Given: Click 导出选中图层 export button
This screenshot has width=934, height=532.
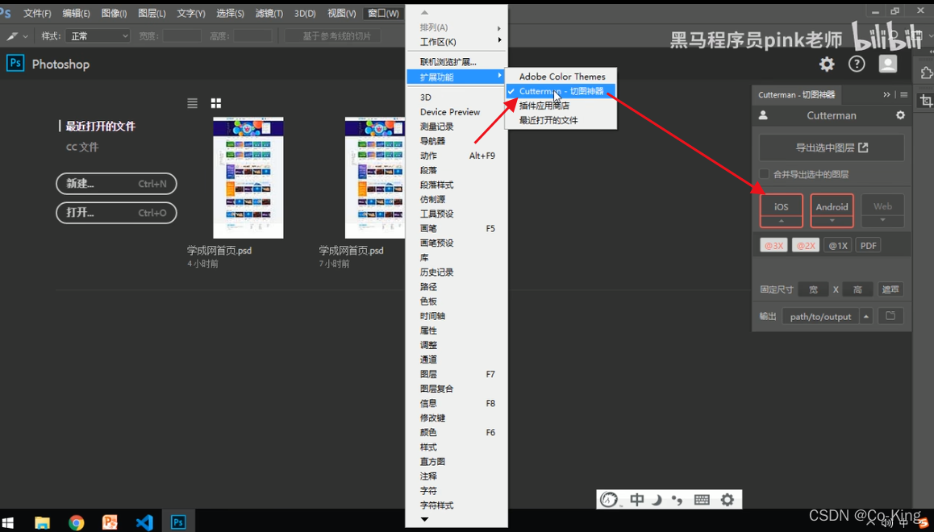Looking at the screenshot, I should [x=832, y=148].
